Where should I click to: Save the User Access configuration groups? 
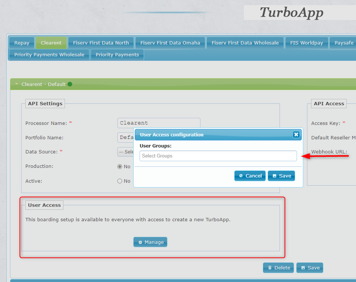(x=281, y=176)
